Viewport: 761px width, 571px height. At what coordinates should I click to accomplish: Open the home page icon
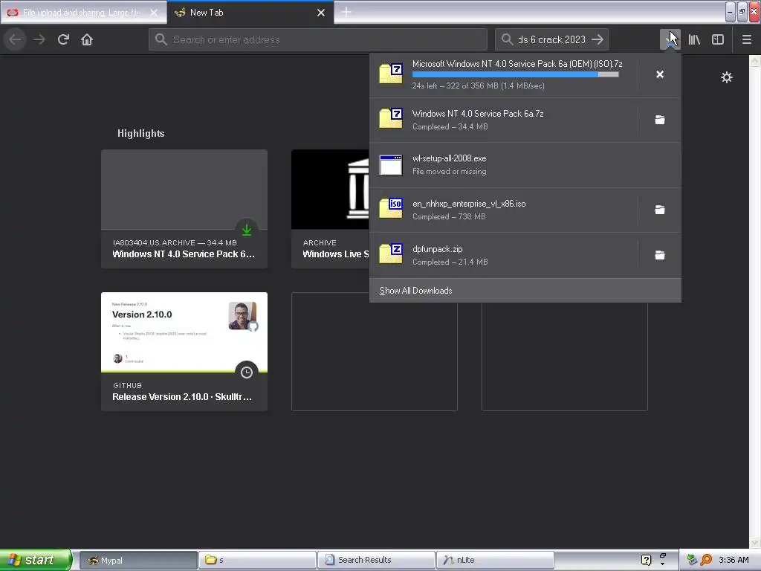pyautogui.click(x=87, y=39)
